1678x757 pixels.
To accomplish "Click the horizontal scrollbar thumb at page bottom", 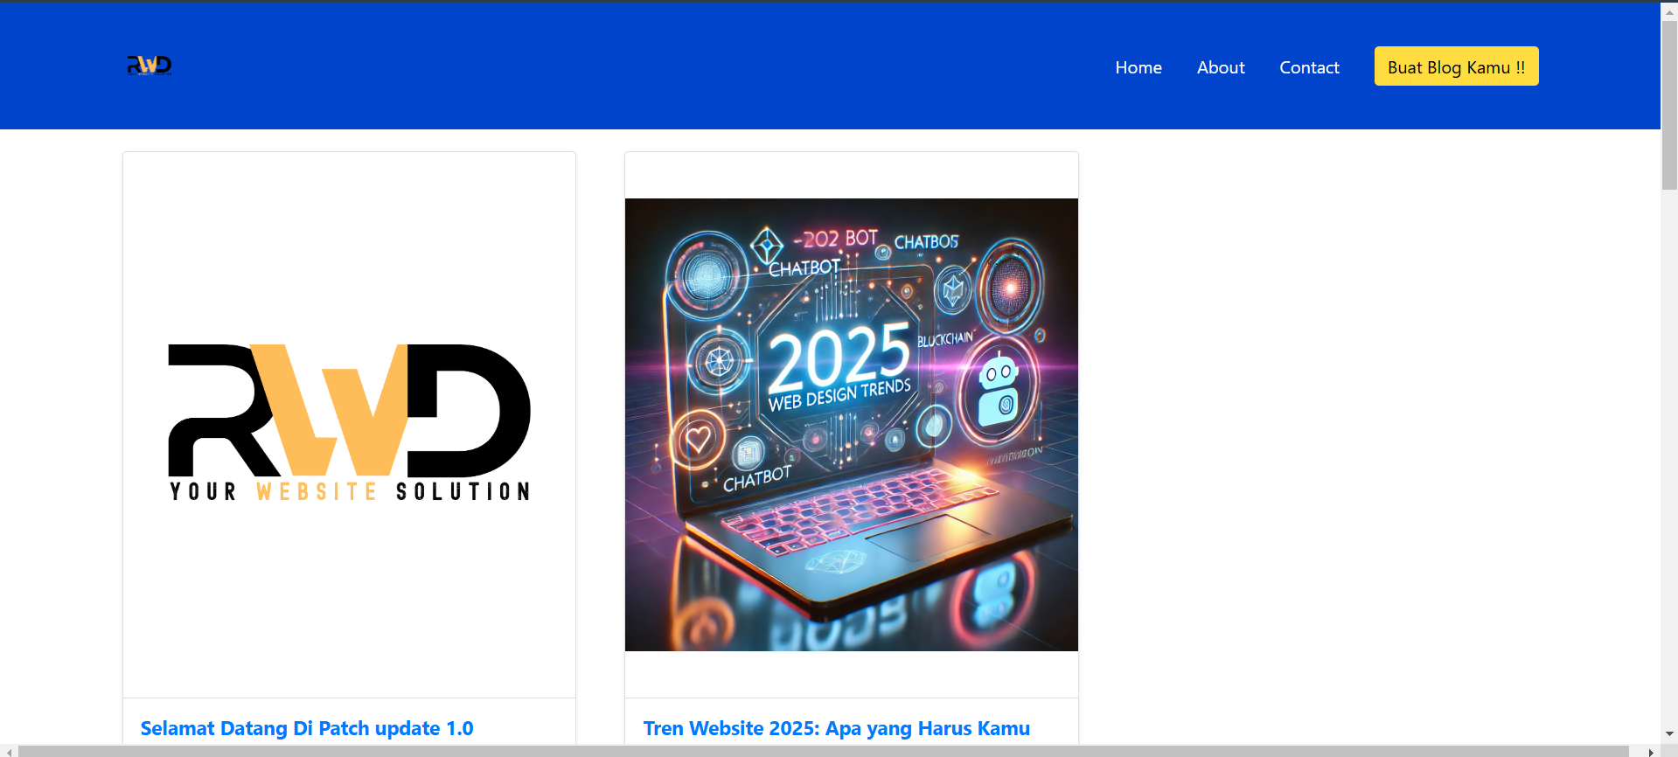I will coord(822,752).
